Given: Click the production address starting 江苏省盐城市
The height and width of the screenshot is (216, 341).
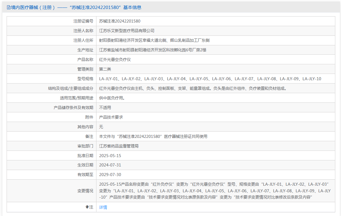Looking at the screenshot, I should [x=153, y=50].
